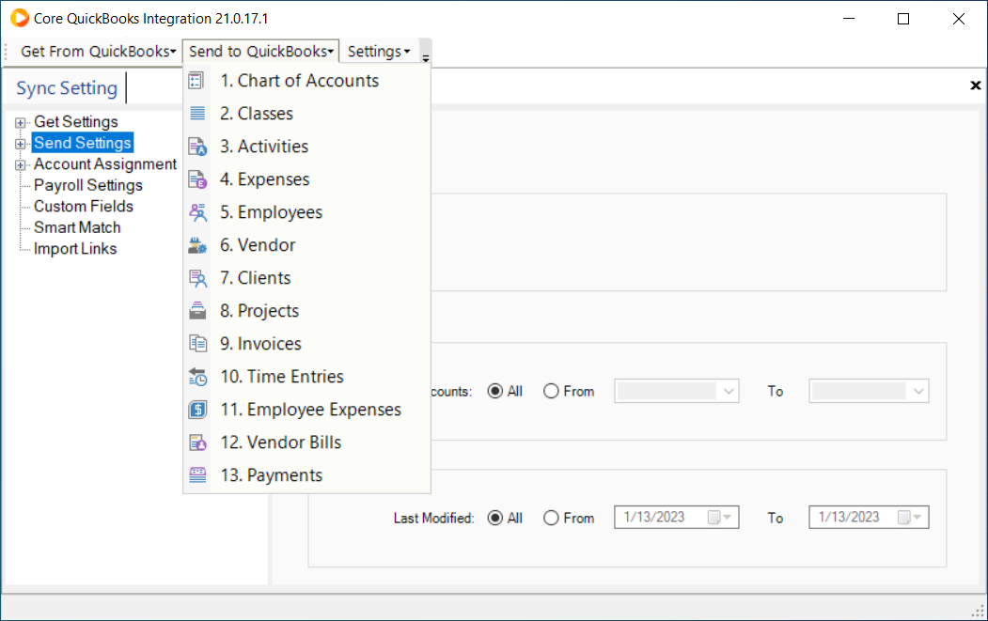Select Account Assignment in the tree
Screen dimensions: 988x621
pos(105,164)
